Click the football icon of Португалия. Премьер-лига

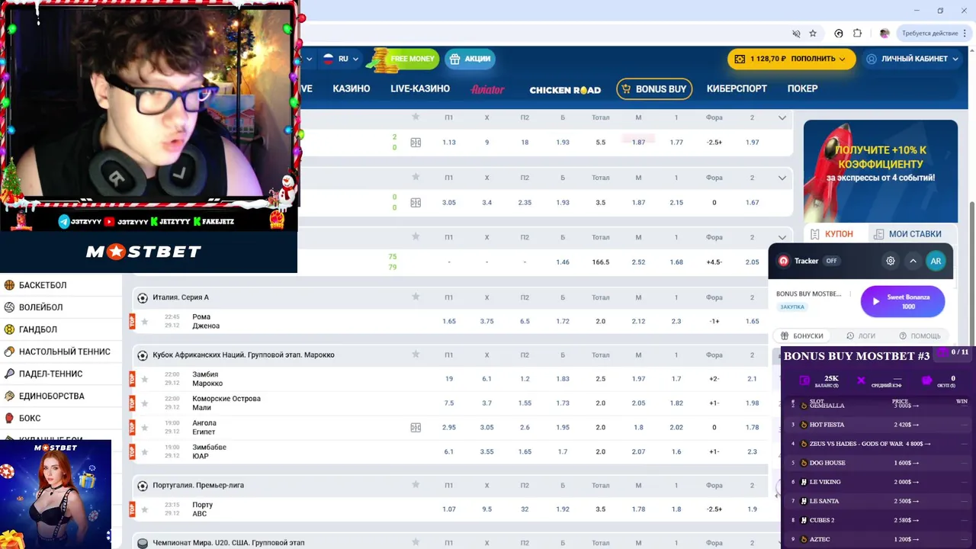pos(143,486)
